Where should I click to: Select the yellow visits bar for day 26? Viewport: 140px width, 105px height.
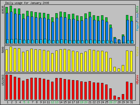pyautogui.click(x=111, y=65)
